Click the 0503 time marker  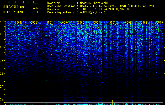click(x=50, y=23)
